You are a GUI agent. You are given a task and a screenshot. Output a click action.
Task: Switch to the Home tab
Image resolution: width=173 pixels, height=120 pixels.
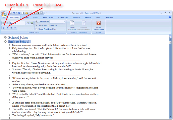coord(26,17)
